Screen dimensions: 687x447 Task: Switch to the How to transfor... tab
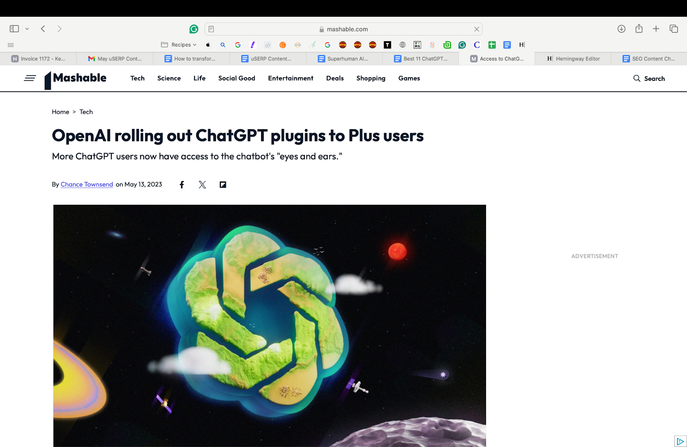[x=191, y=59]
